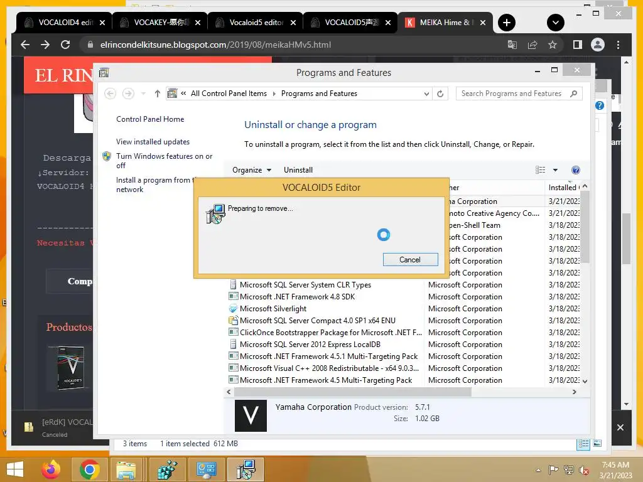Viewport: 643px width, 482px height.
Task: Reload the blogspot page
Action: (65, 45)
